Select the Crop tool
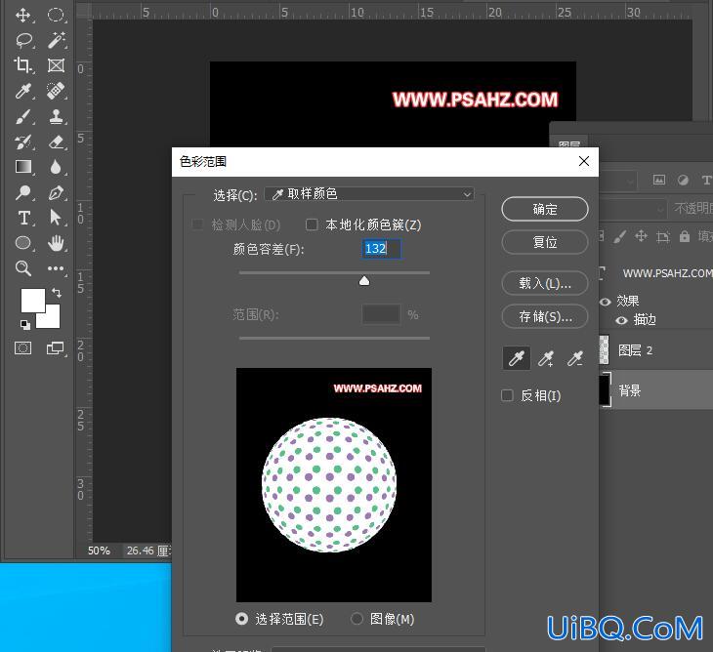The image size is (713, 652). pyautogui.click(x=22, y=65)
